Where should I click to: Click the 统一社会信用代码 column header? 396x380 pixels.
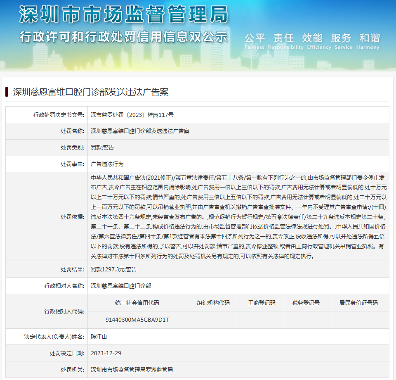coord(137,303)
